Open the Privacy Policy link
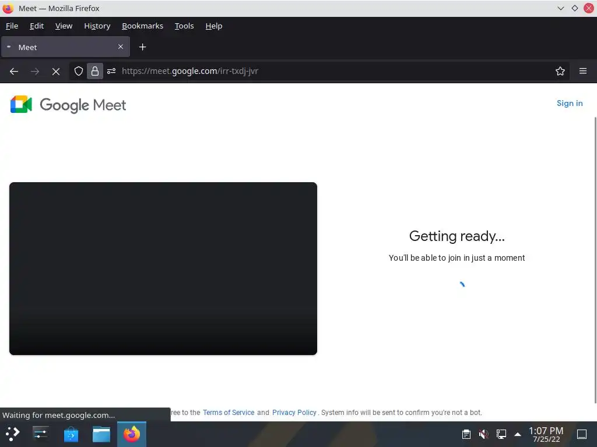Viewport: 597px width, 447px height. pyautogui.click(x=294, y=413)
